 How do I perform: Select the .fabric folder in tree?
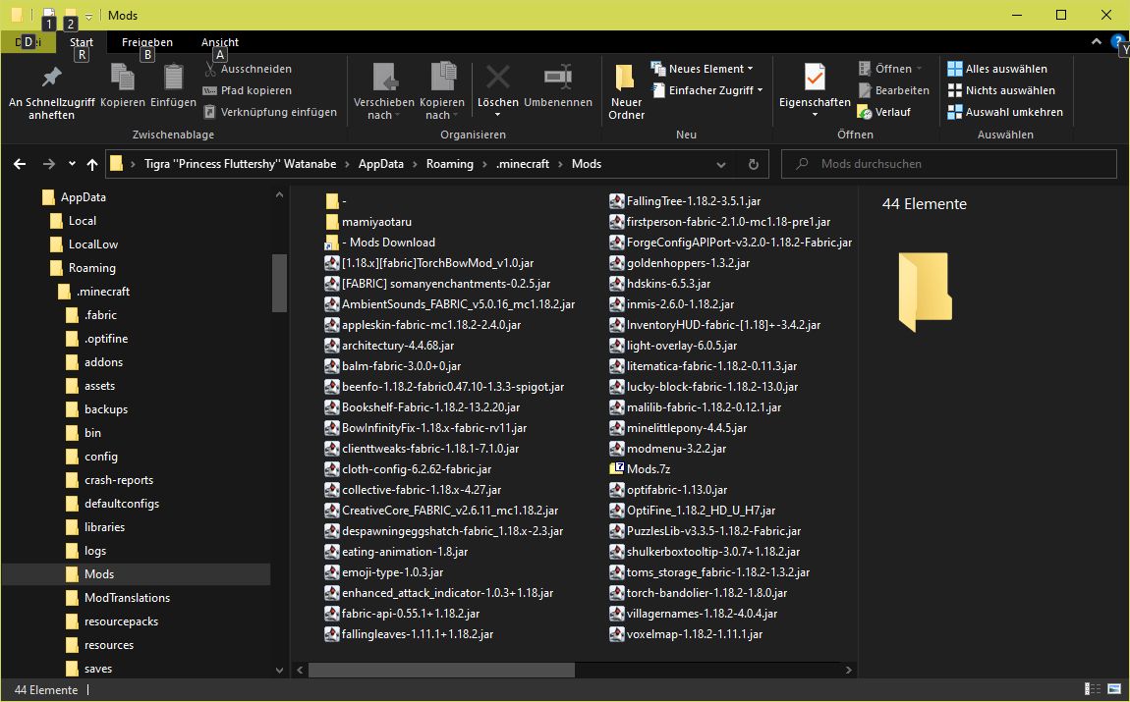pyautogui.click(x=100, y=314)
